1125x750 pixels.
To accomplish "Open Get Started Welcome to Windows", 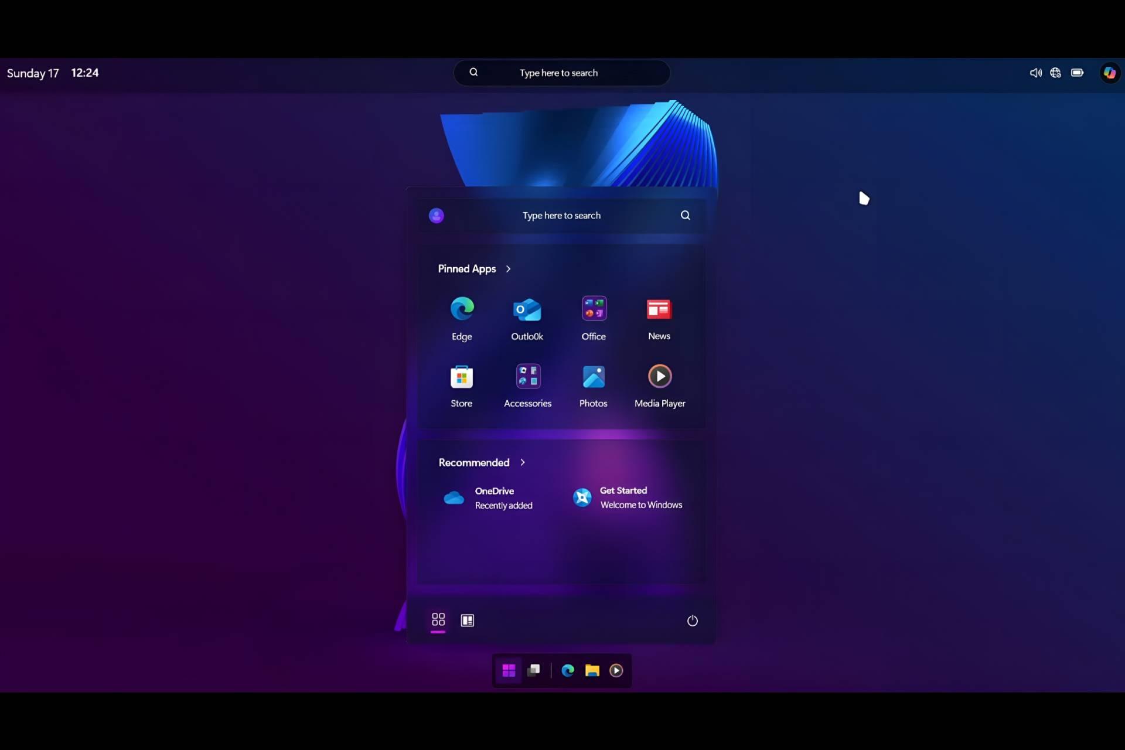I will click(x=628, y=497).
